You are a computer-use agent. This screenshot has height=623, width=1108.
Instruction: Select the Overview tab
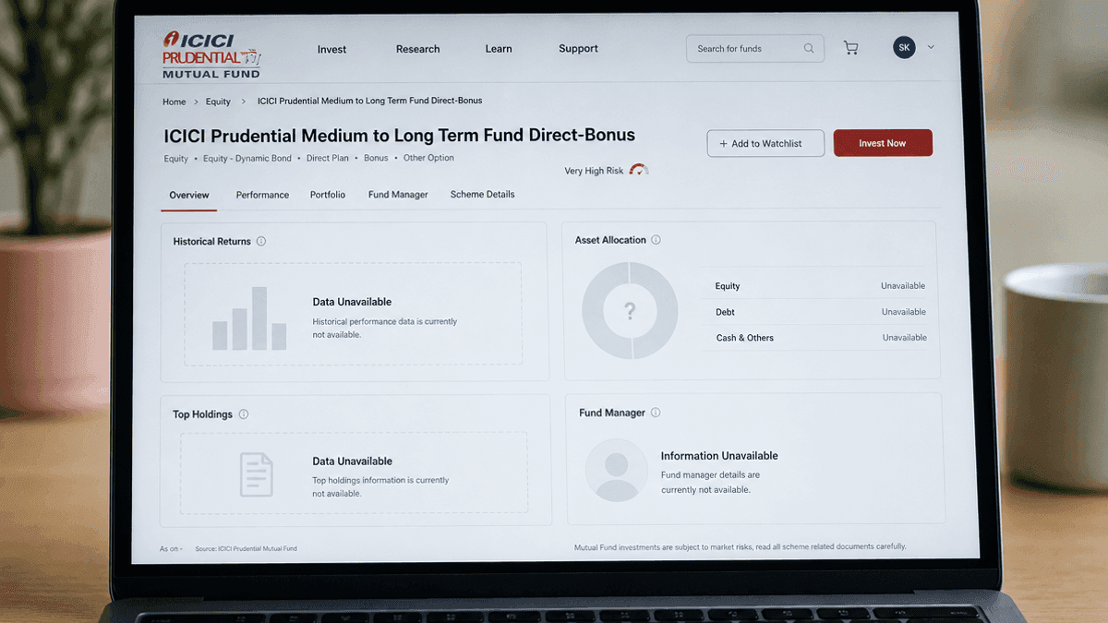point(189,196)
